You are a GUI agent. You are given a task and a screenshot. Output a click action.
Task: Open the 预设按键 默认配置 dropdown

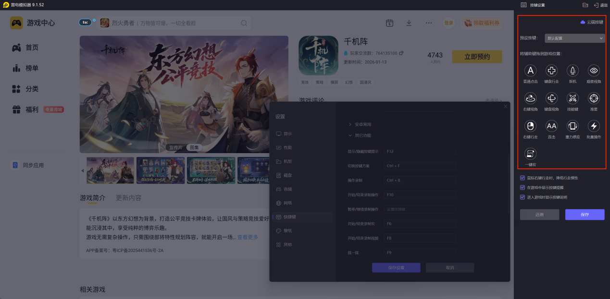[574, 38]
